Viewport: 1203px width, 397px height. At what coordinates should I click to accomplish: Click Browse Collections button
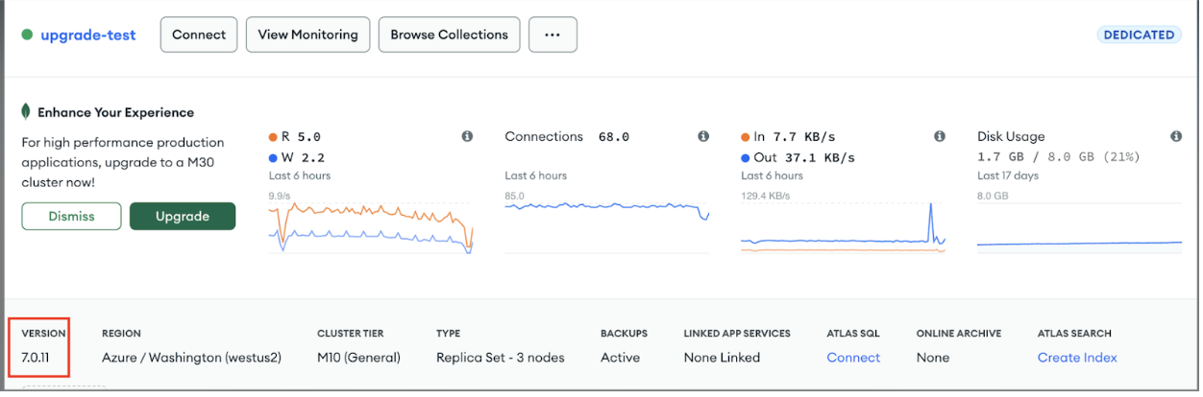click(x=449, y=35)
